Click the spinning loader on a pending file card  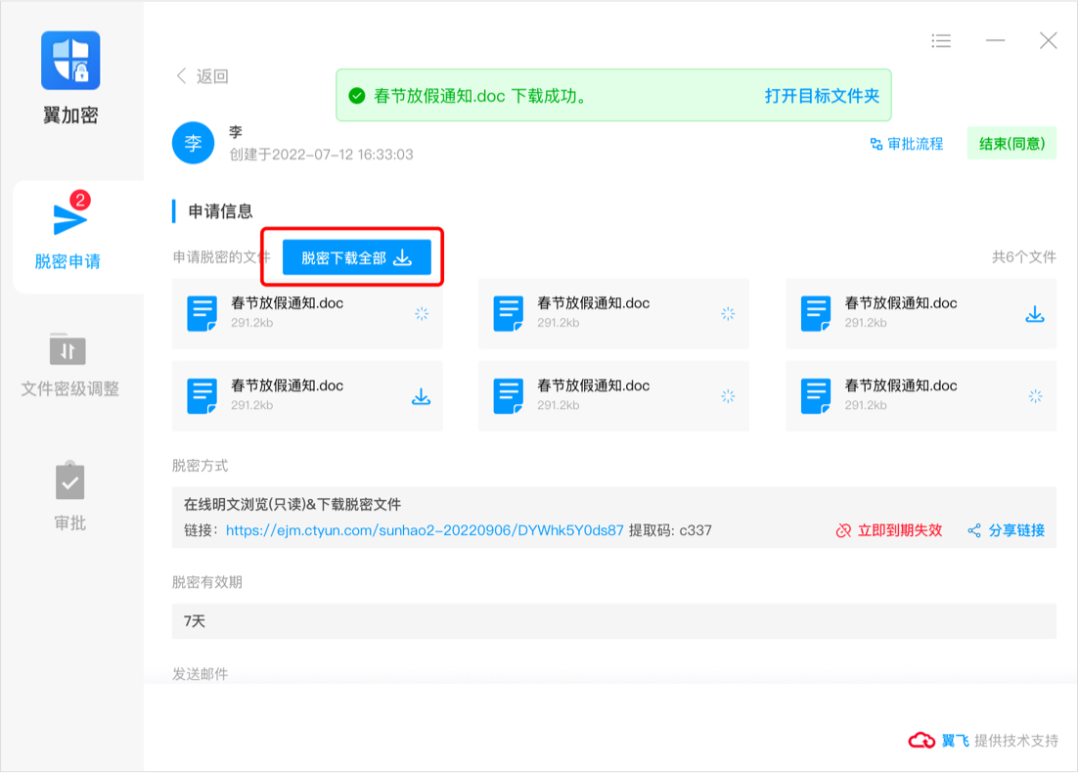tap(422, 313)
